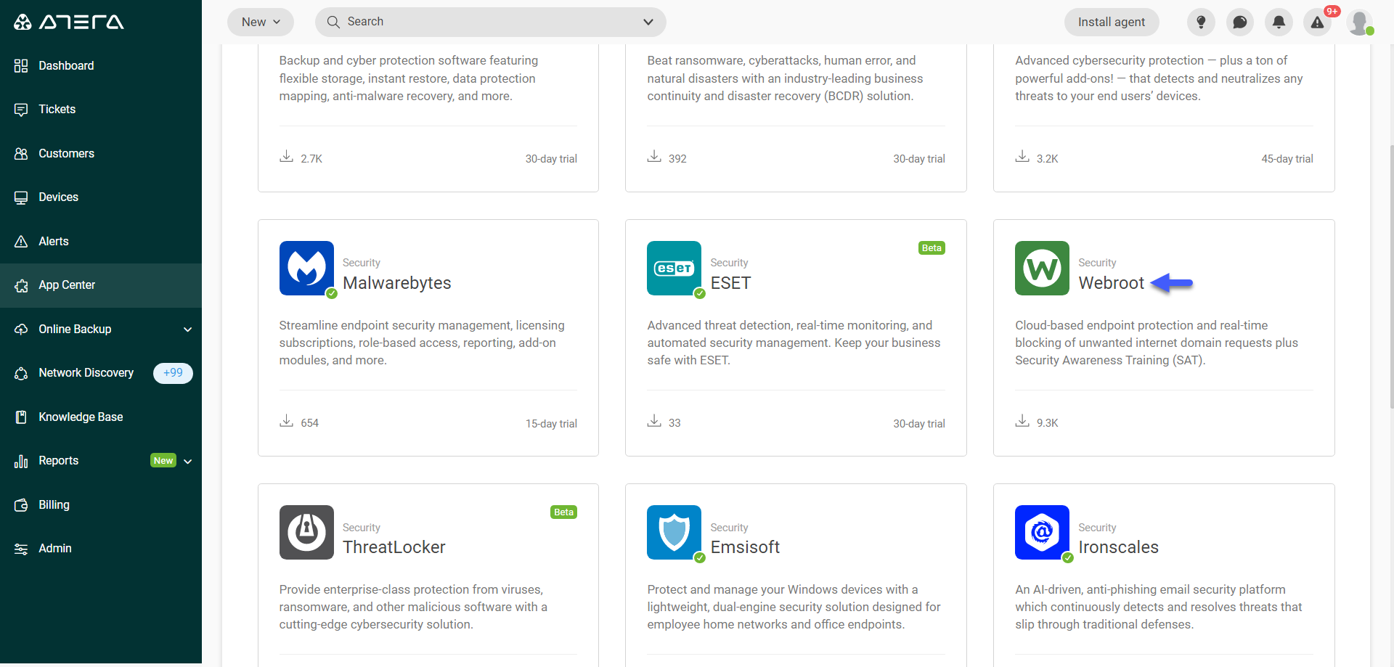
Task: Click the Malwarebytes app logo
Action: pos(306,268)
